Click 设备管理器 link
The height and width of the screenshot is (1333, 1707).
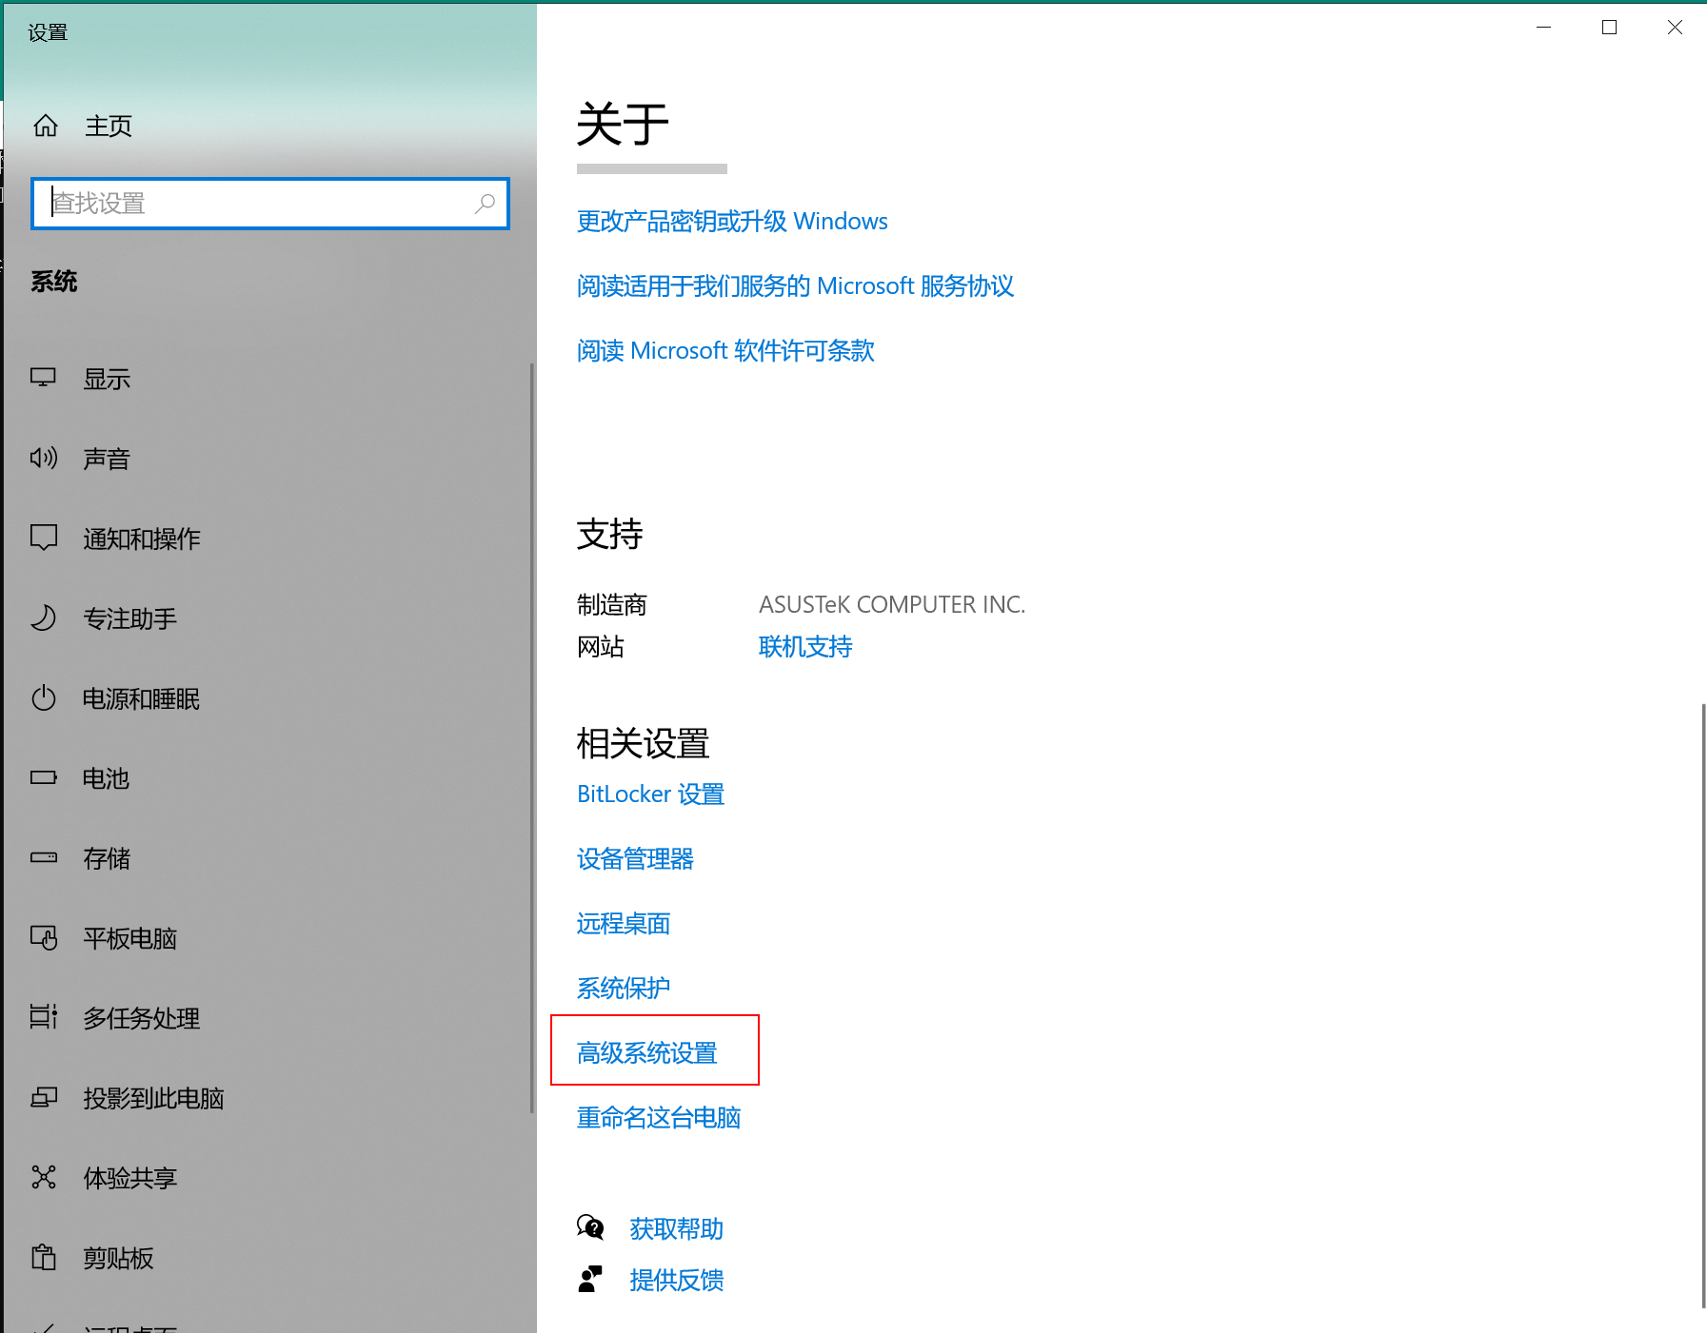coord(635,858)
